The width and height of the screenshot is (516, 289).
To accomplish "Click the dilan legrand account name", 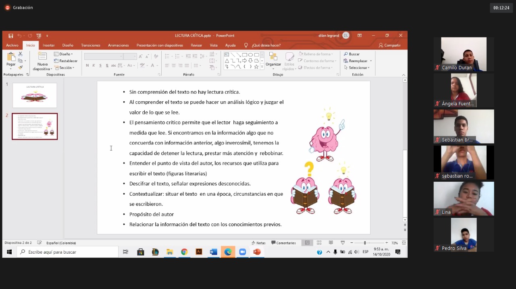I will click(328, 35).
